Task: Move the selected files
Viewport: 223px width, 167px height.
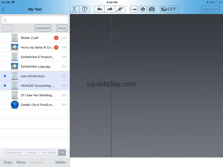Action: click(x=21, y=162)
